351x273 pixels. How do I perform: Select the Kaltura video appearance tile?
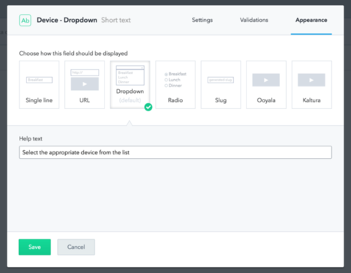point(312,85)
